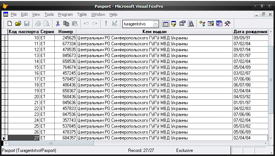Click the cell with number 478535
Screen dimensions: 275x156
[x=65, y=50]
